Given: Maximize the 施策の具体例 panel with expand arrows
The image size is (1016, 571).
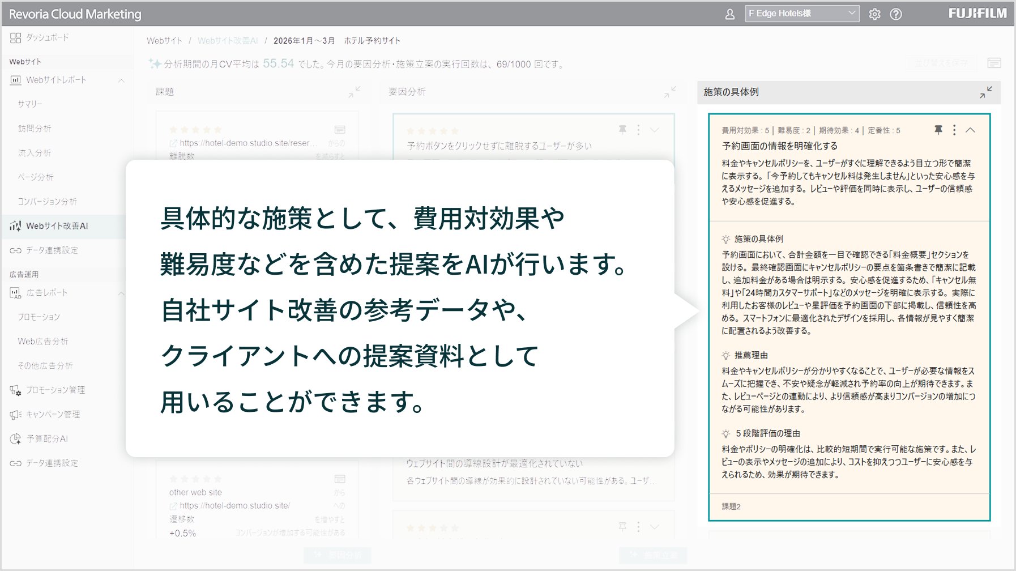Looking at the screenshot, I should click(986, 92).
